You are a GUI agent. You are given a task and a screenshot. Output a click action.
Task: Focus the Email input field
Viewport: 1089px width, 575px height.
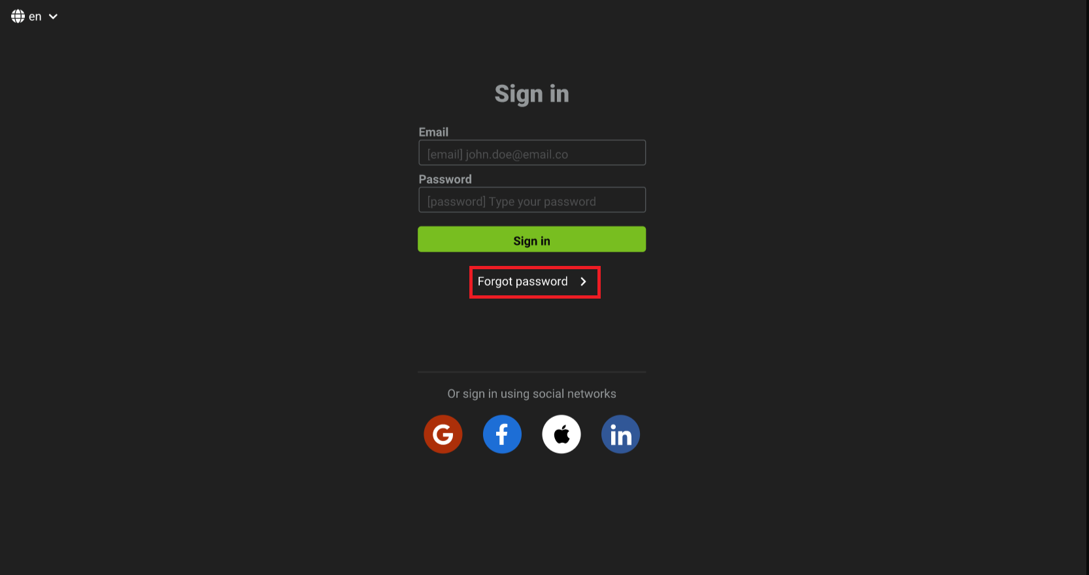(x=532, y=152)
